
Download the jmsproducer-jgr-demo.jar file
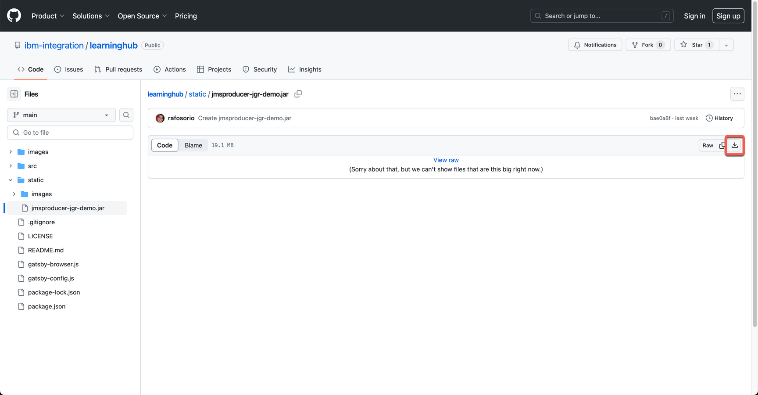(x=734, y=145)
